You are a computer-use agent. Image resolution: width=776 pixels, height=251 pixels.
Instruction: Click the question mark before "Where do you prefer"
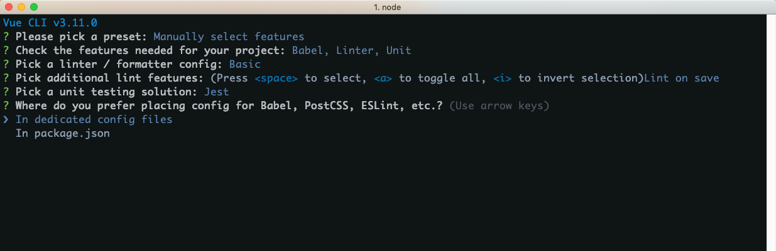click(x=6, y=105)
